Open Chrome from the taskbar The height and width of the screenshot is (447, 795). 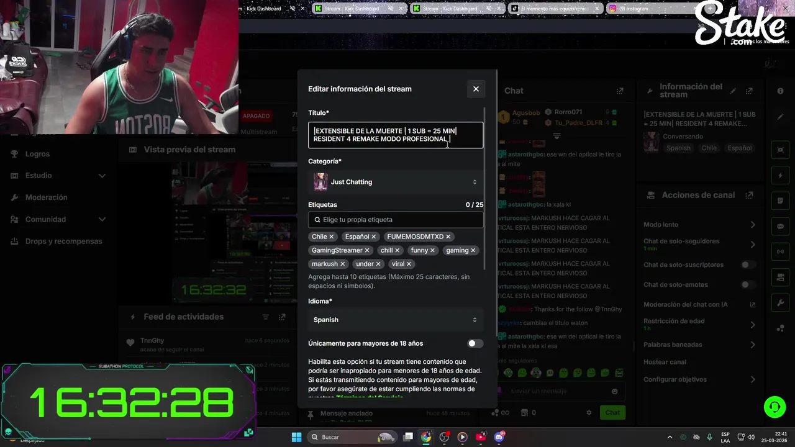(426, 437)
